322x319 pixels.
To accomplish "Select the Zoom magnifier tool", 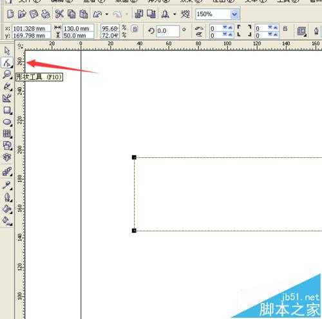I will coord(7,75).
